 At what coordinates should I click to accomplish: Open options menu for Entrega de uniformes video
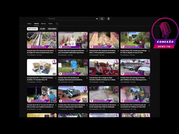pos(87,51)
